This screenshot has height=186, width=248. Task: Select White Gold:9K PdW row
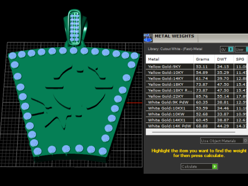coord(196,102)
